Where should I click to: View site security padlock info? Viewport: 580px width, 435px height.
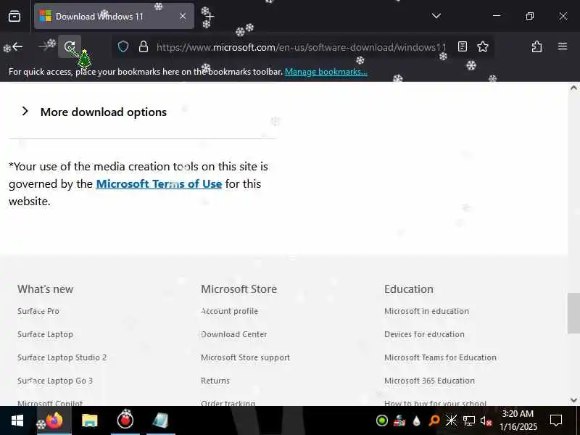click(x=144, y=46)
